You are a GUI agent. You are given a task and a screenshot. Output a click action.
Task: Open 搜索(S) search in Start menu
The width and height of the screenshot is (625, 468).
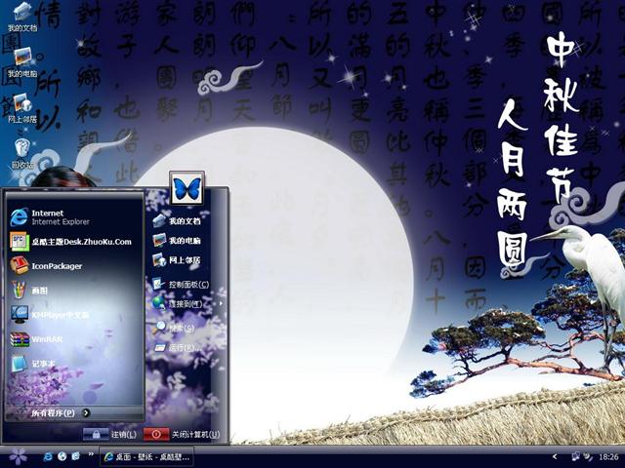coord(176,328)
